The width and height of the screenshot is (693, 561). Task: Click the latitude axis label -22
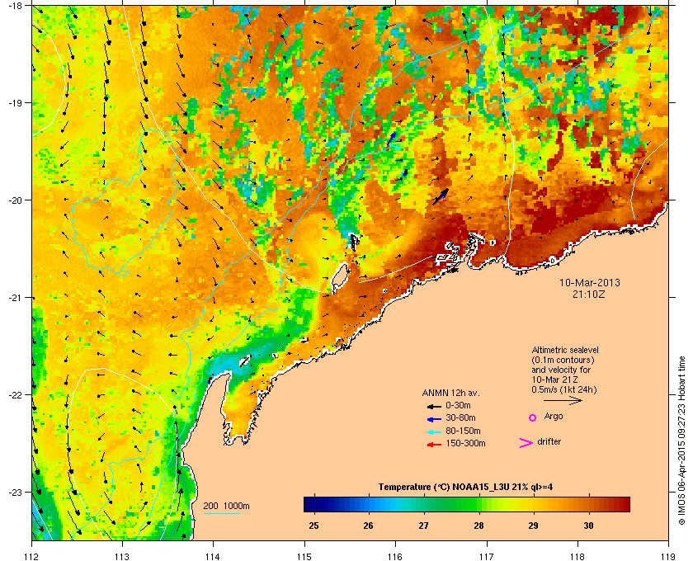(15, 395)
